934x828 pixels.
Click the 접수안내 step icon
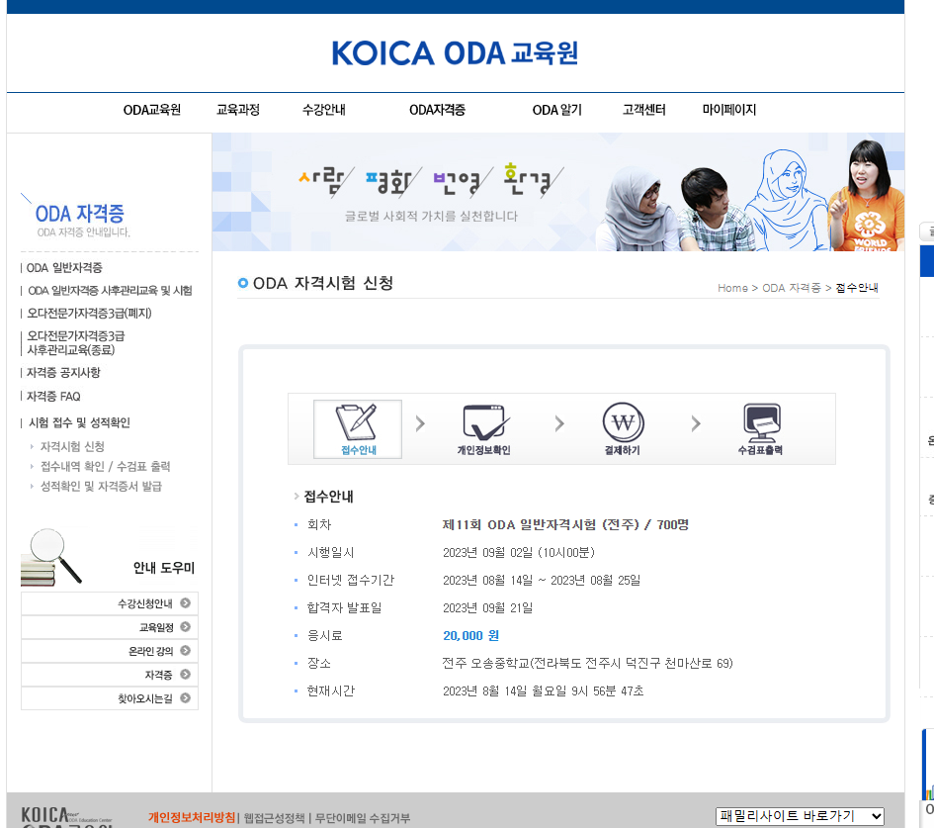click(358, 429)
